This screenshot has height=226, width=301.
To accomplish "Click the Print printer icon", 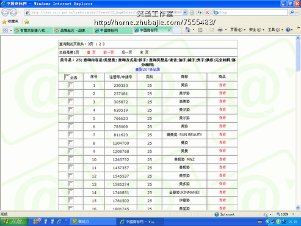I will [220, 30].
